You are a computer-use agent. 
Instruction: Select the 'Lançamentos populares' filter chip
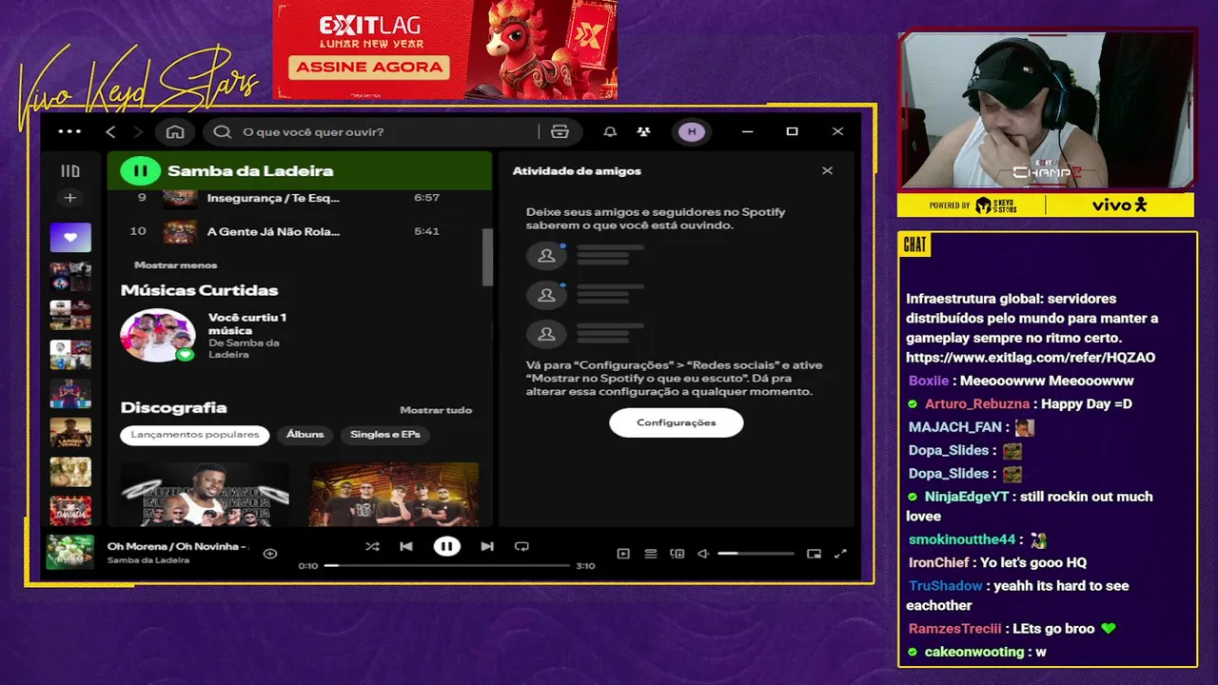coord(195,435)
